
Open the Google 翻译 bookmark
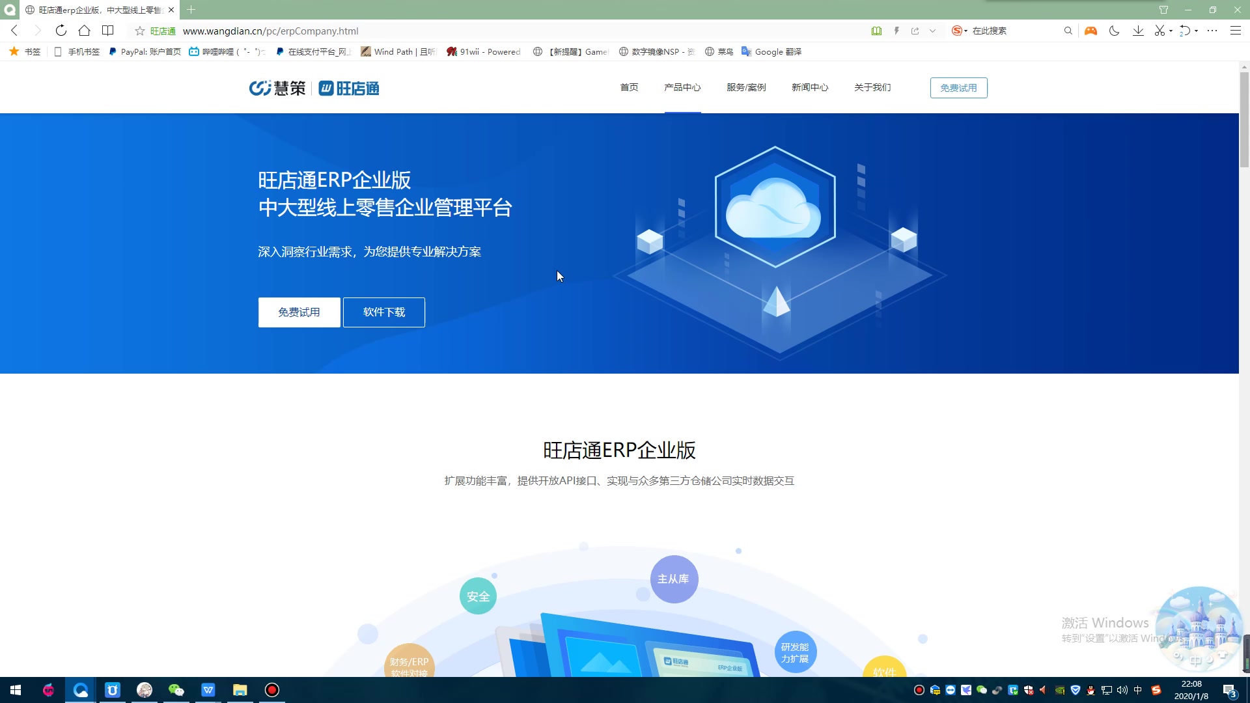pyautogui.click(x=771, y=51)
